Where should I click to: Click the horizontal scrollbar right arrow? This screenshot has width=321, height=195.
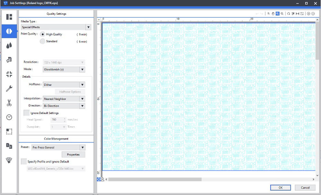pos(313,180)
